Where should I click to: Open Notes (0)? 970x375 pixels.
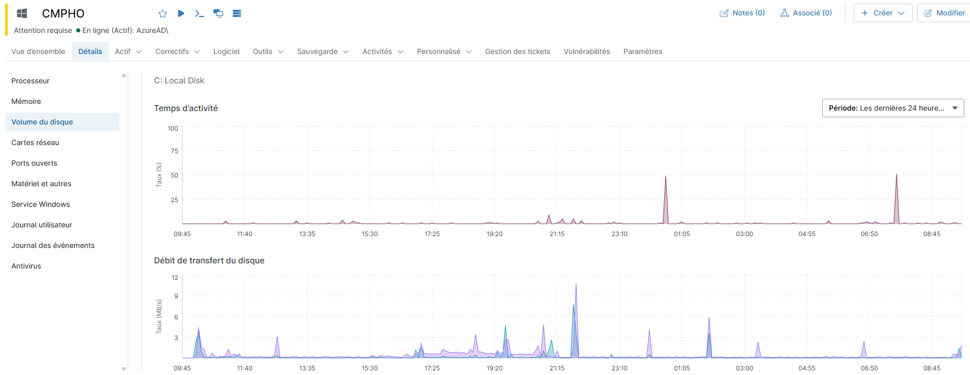742,13
